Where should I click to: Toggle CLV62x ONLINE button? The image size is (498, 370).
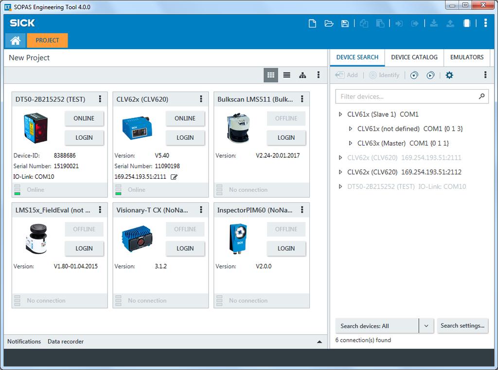pos(185,118)
